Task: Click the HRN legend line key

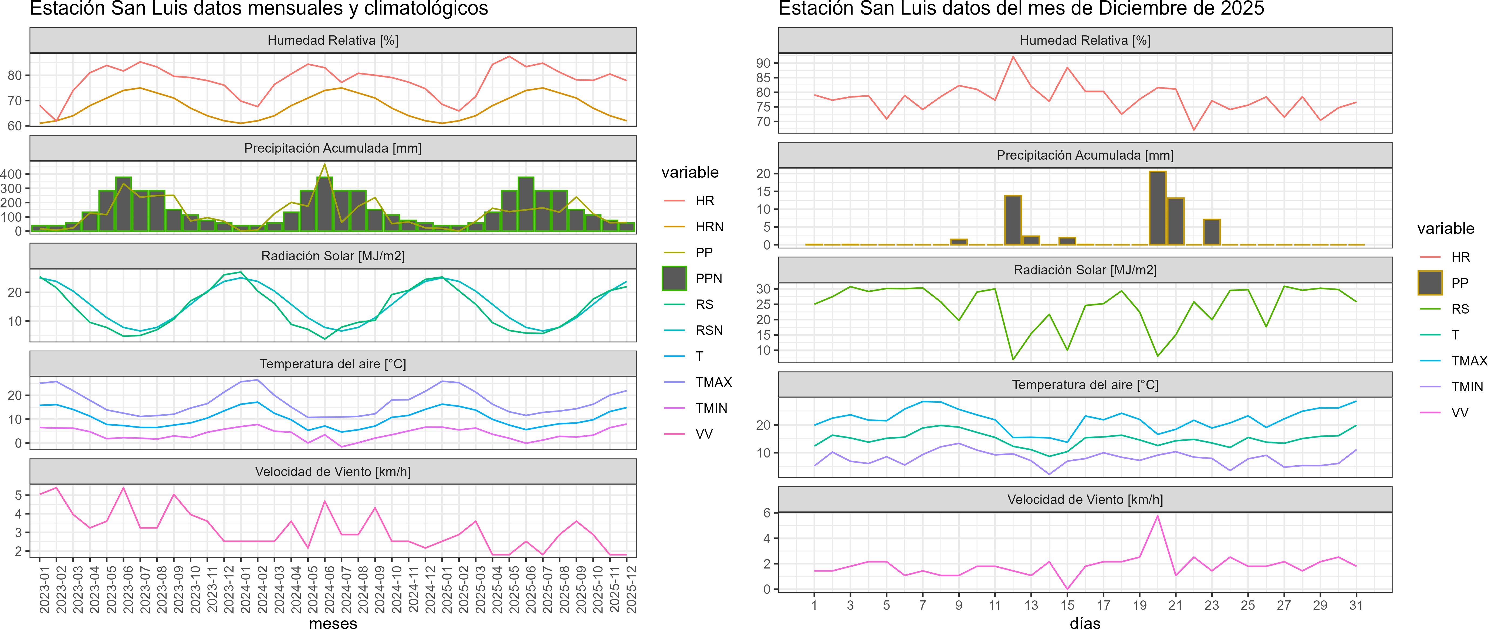Action: coord(674,227)
